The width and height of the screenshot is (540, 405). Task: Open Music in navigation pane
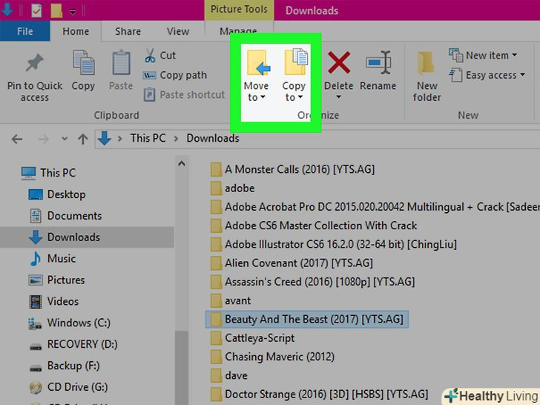(53, 259)
